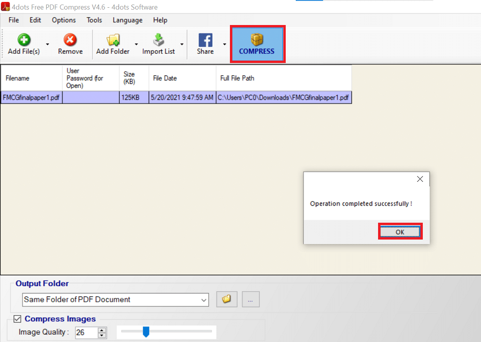Browse output folder with the ellipsis button
Viewport: 481px width, 342px height.
coord(251,299)
